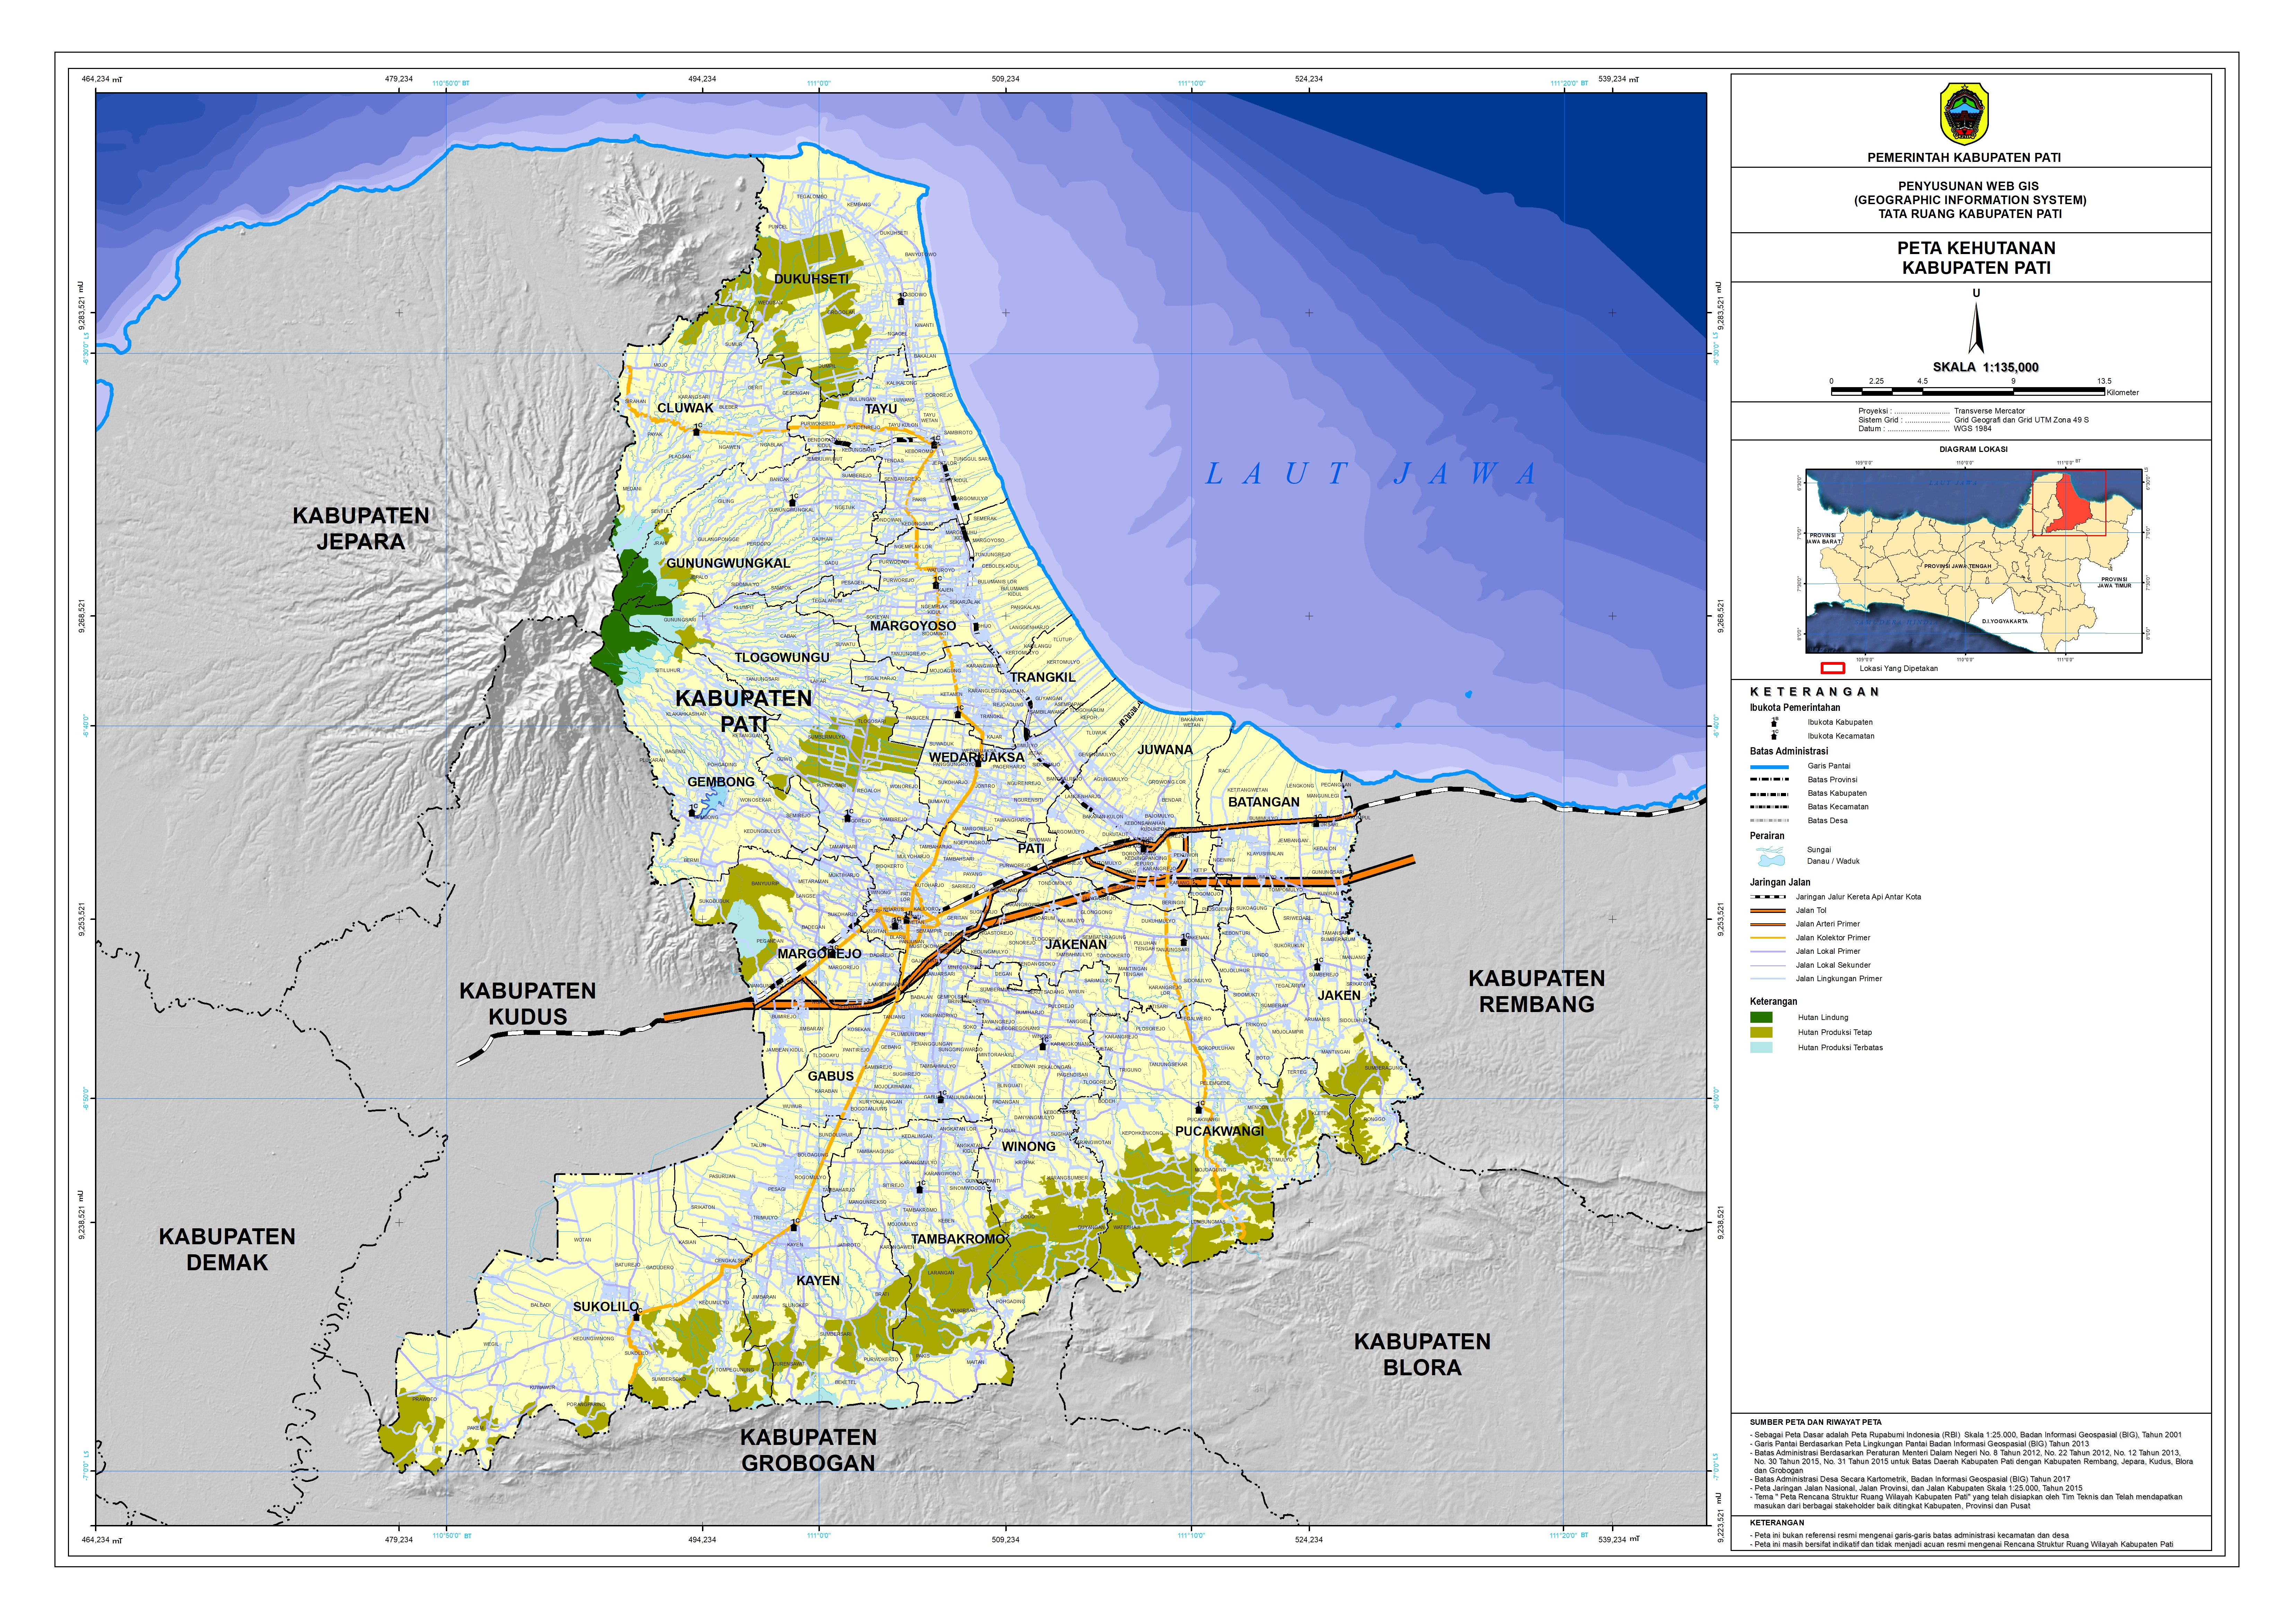Click the Diagram Lokasi inset map

click(1974, 561)
